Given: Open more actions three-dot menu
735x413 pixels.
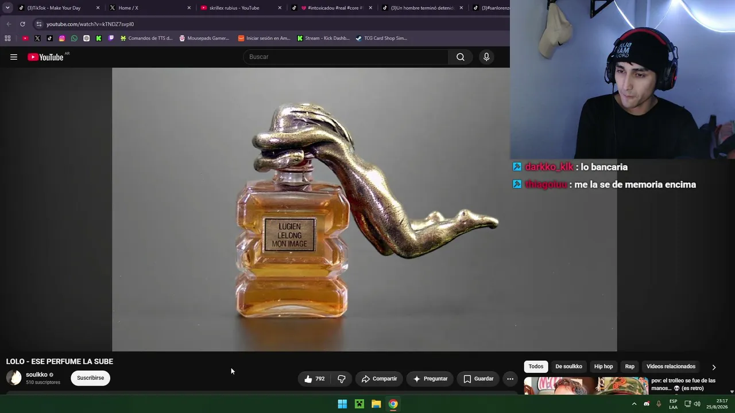Looking at the screenshot, I should pos(510,379).
